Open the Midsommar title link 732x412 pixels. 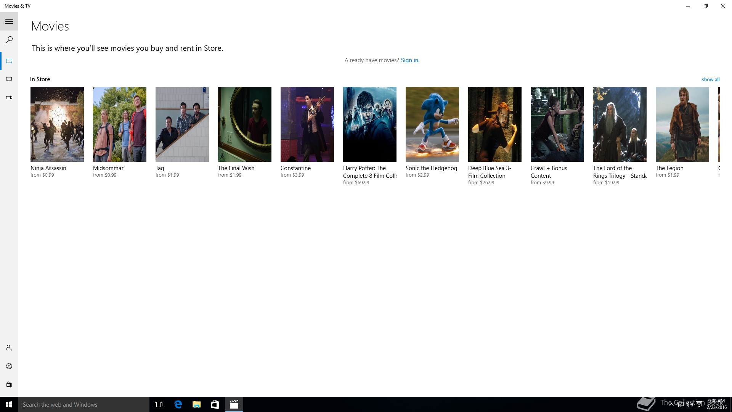[x=108, y=168]
